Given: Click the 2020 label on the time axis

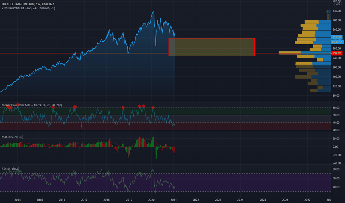Looking at the screenshot, I should pos(151,200).
